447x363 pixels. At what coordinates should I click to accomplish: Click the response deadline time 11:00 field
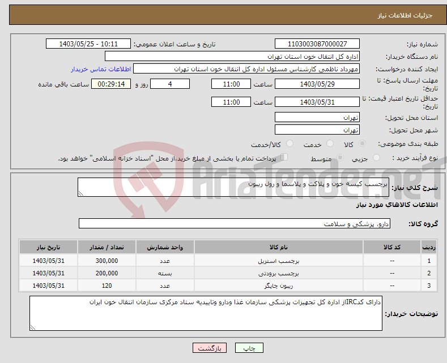(231, 84)
